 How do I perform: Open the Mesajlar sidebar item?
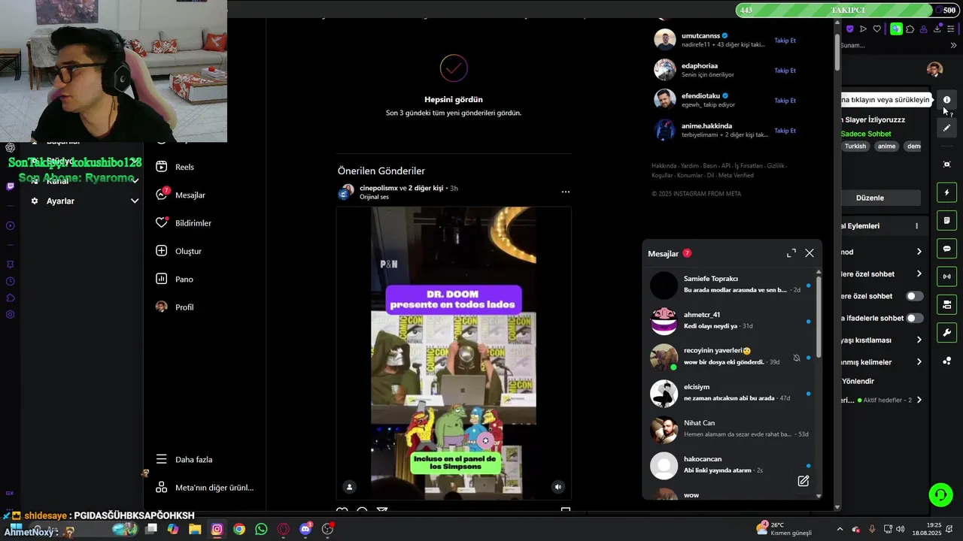(x=181, y=195)
